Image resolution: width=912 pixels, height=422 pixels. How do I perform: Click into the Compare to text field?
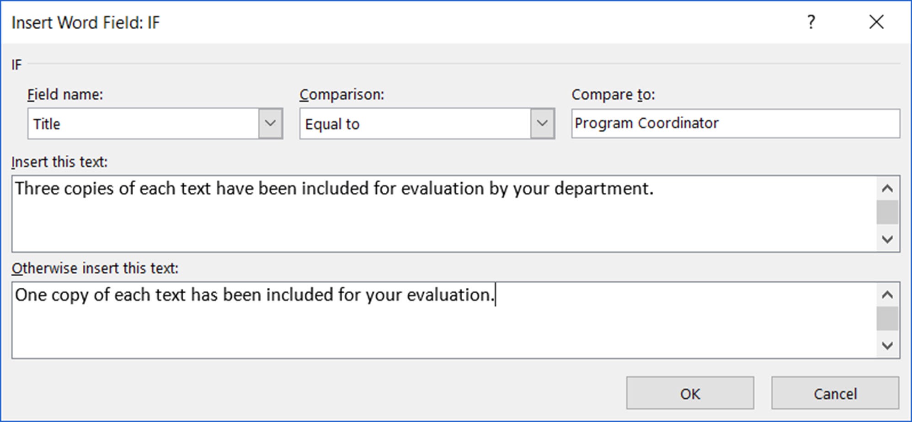coord(735,123)
